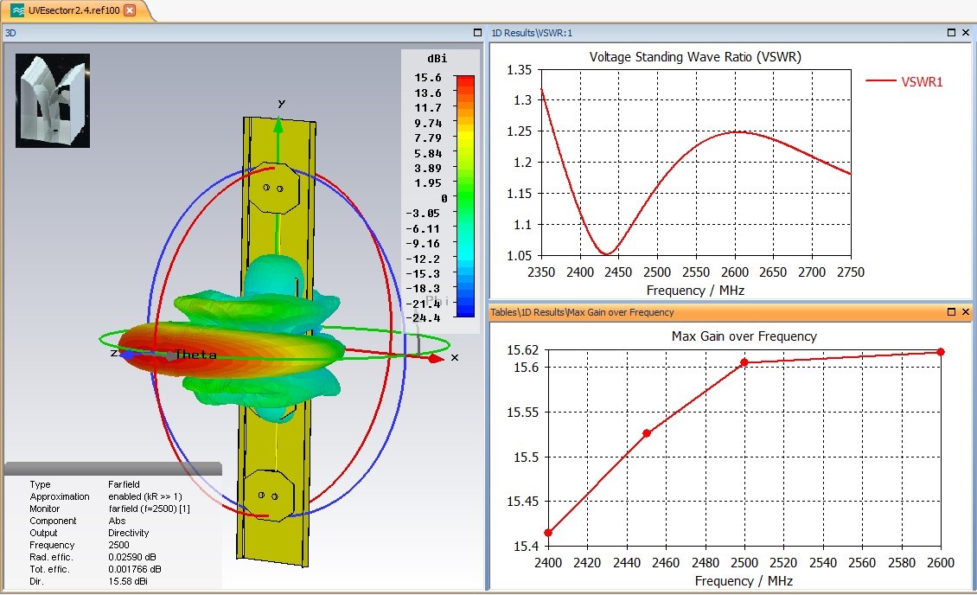Click the dBi color scale bar
The height and width of the screenshot is (595, 977).
click(464, 196)
